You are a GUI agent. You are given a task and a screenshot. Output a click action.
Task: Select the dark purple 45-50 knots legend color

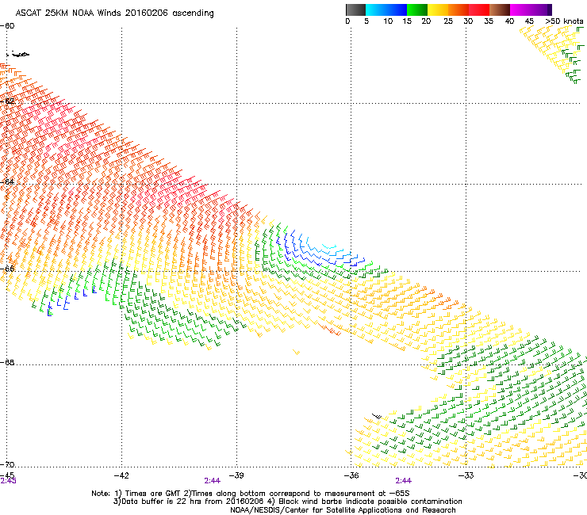(x=541, y=10)
